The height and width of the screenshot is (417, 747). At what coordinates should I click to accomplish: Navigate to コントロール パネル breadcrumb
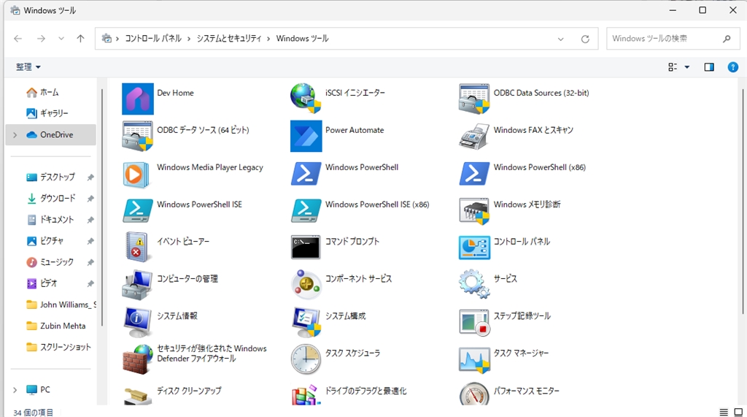[x=153, y=39]
